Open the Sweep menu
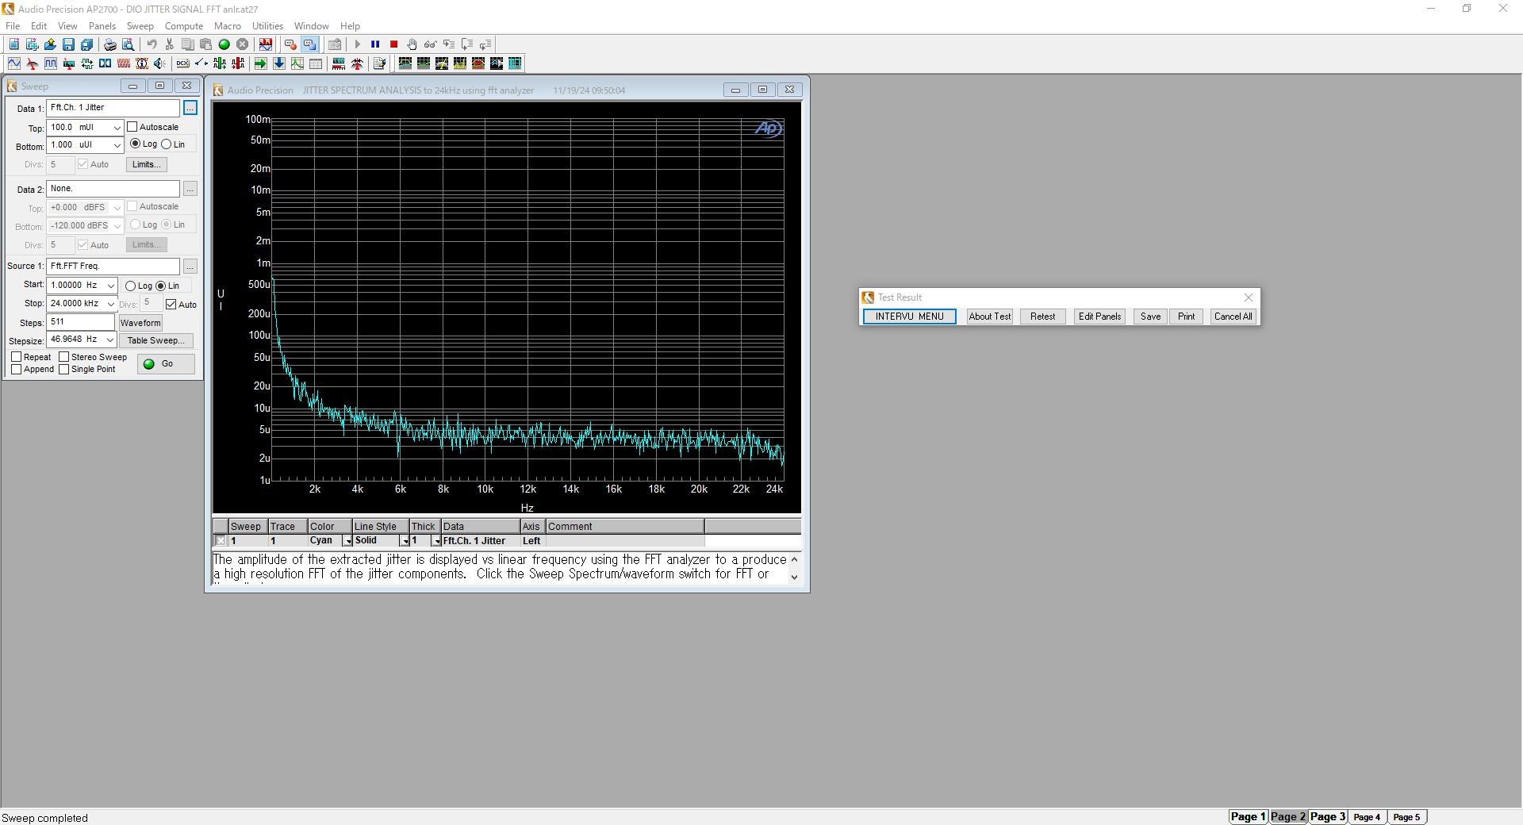Viewport: 1523px width, 825px height. pyautogui.click(x=140, y=26)
